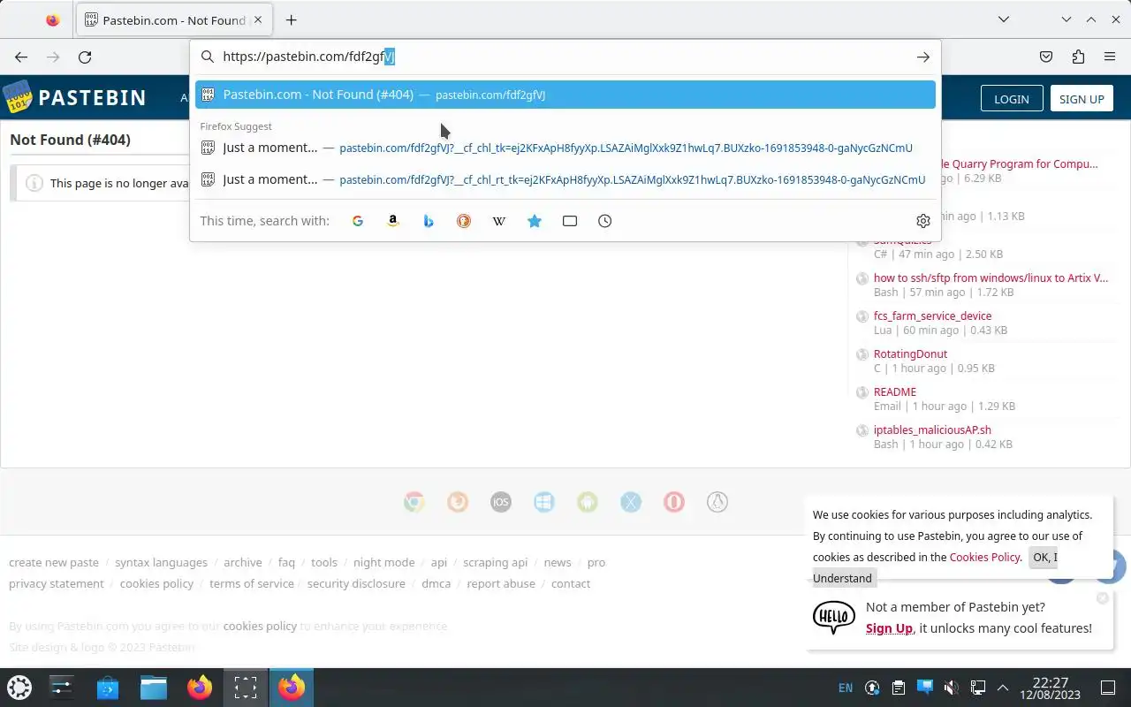Viewport: 1131px width, 707px height.
Task: Open the Cookies Policy link in popup
Action: tap(984, 557)
